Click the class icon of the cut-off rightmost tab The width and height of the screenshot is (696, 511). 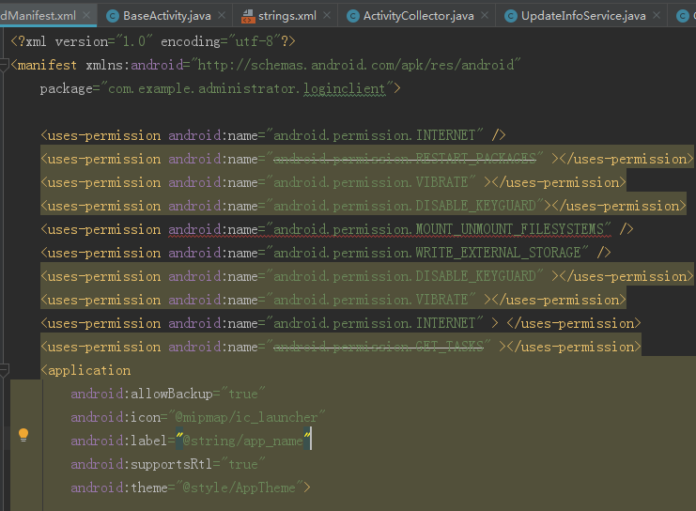[x=683, y=16]
